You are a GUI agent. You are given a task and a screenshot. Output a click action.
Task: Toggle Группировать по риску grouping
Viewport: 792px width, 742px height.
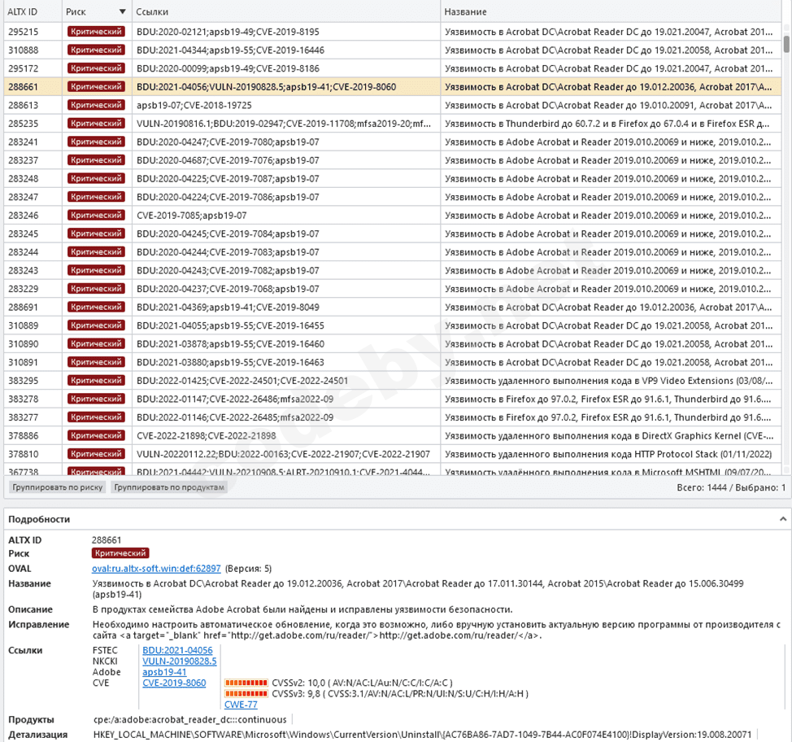pos(58,487)
